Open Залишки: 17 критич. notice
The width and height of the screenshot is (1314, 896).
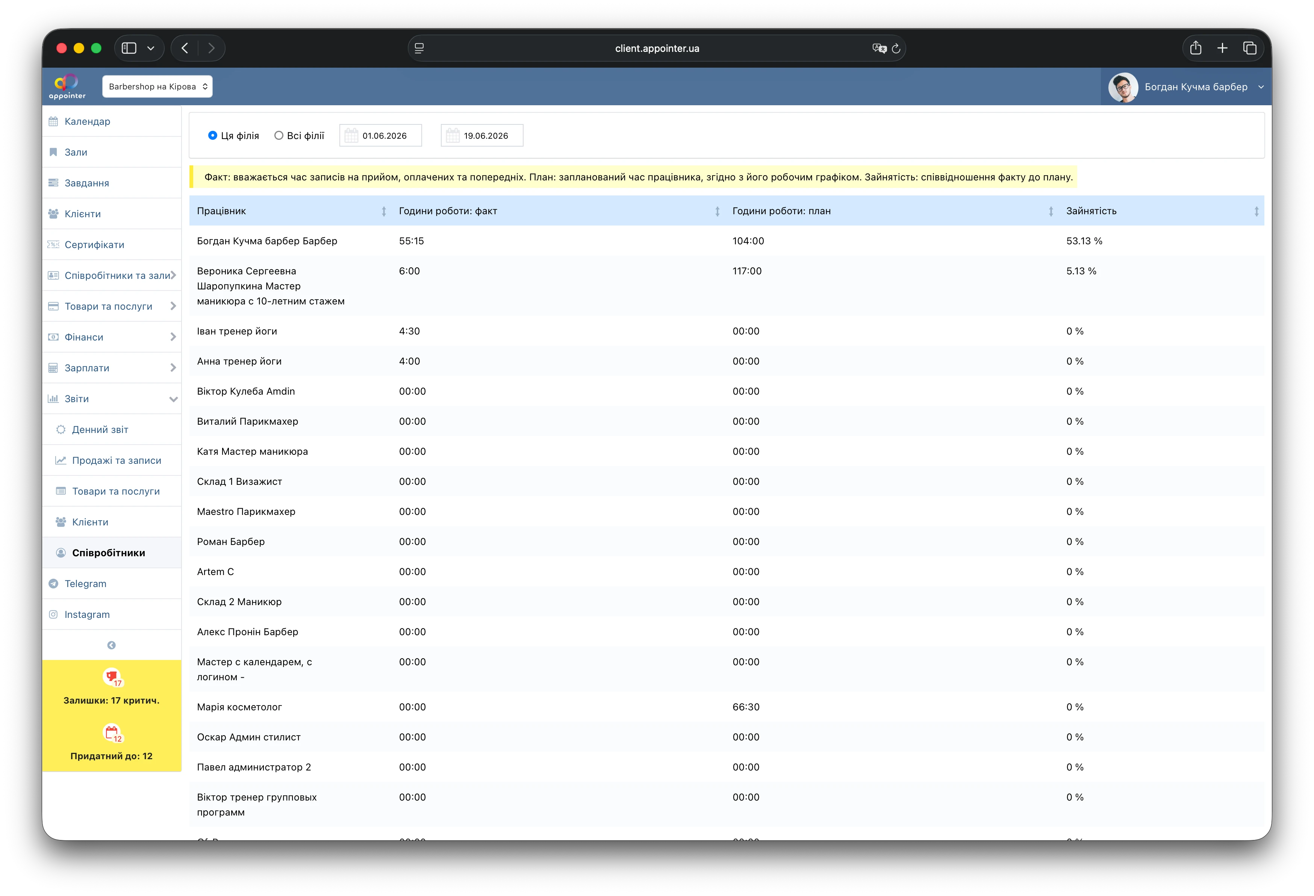[x=111, y=700]
